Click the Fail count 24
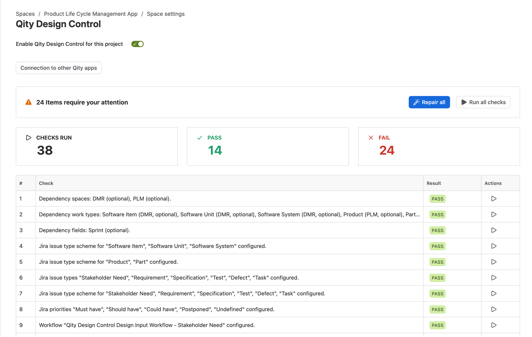Viewport: 532px width, 337px height. point(387,151)
